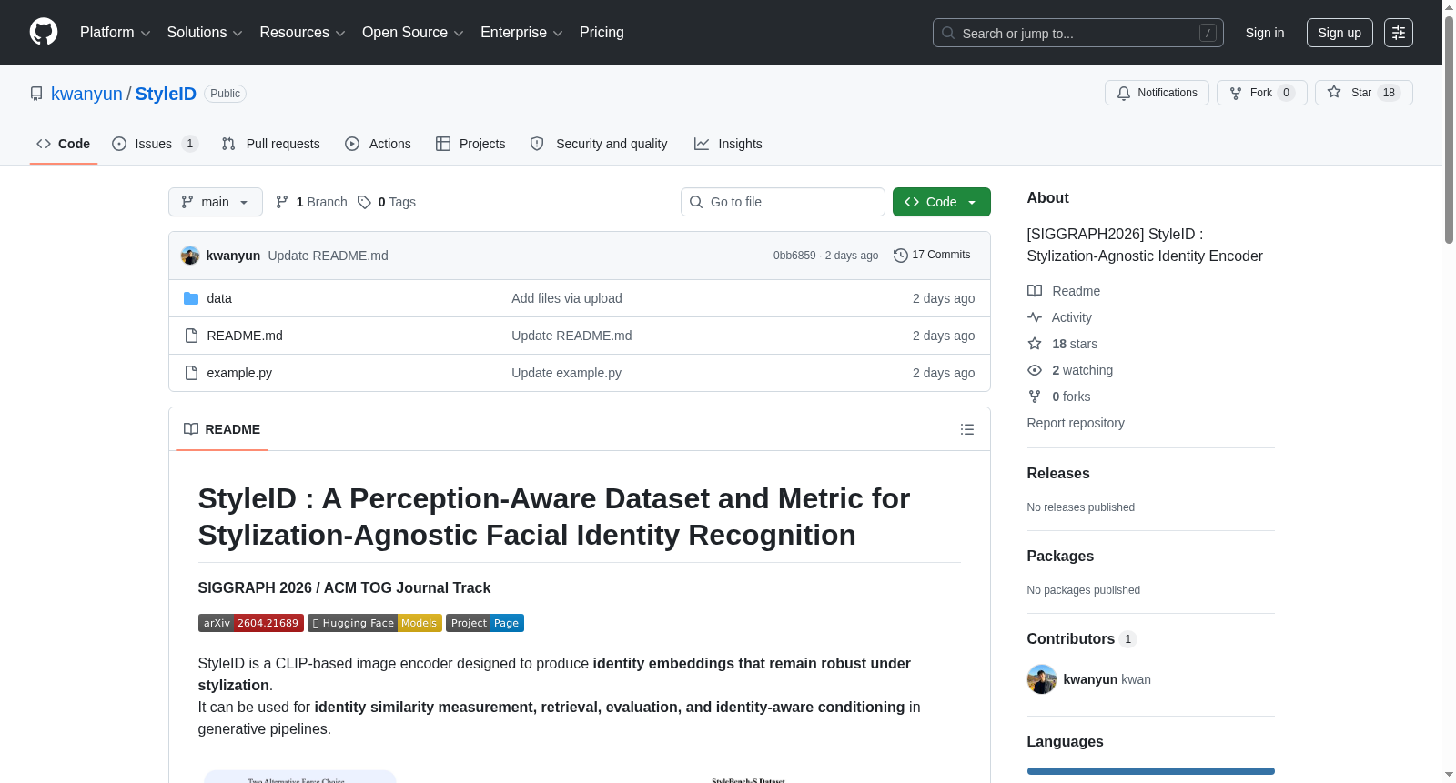The height and width of the screenshot is (783, 1456).
Task: Click the eye icon beside 2 watching
Action: point(1035,370)
